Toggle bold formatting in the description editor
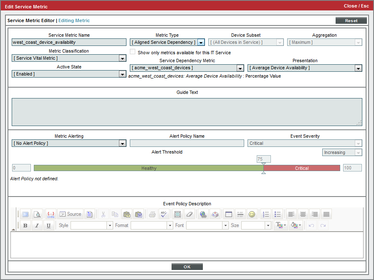Viewport: 374px width, 280px height. click(x=25, y=225)
